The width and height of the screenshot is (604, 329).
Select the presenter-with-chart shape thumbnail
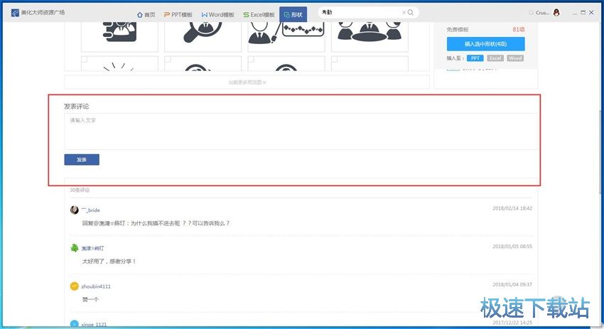[286, 36]
